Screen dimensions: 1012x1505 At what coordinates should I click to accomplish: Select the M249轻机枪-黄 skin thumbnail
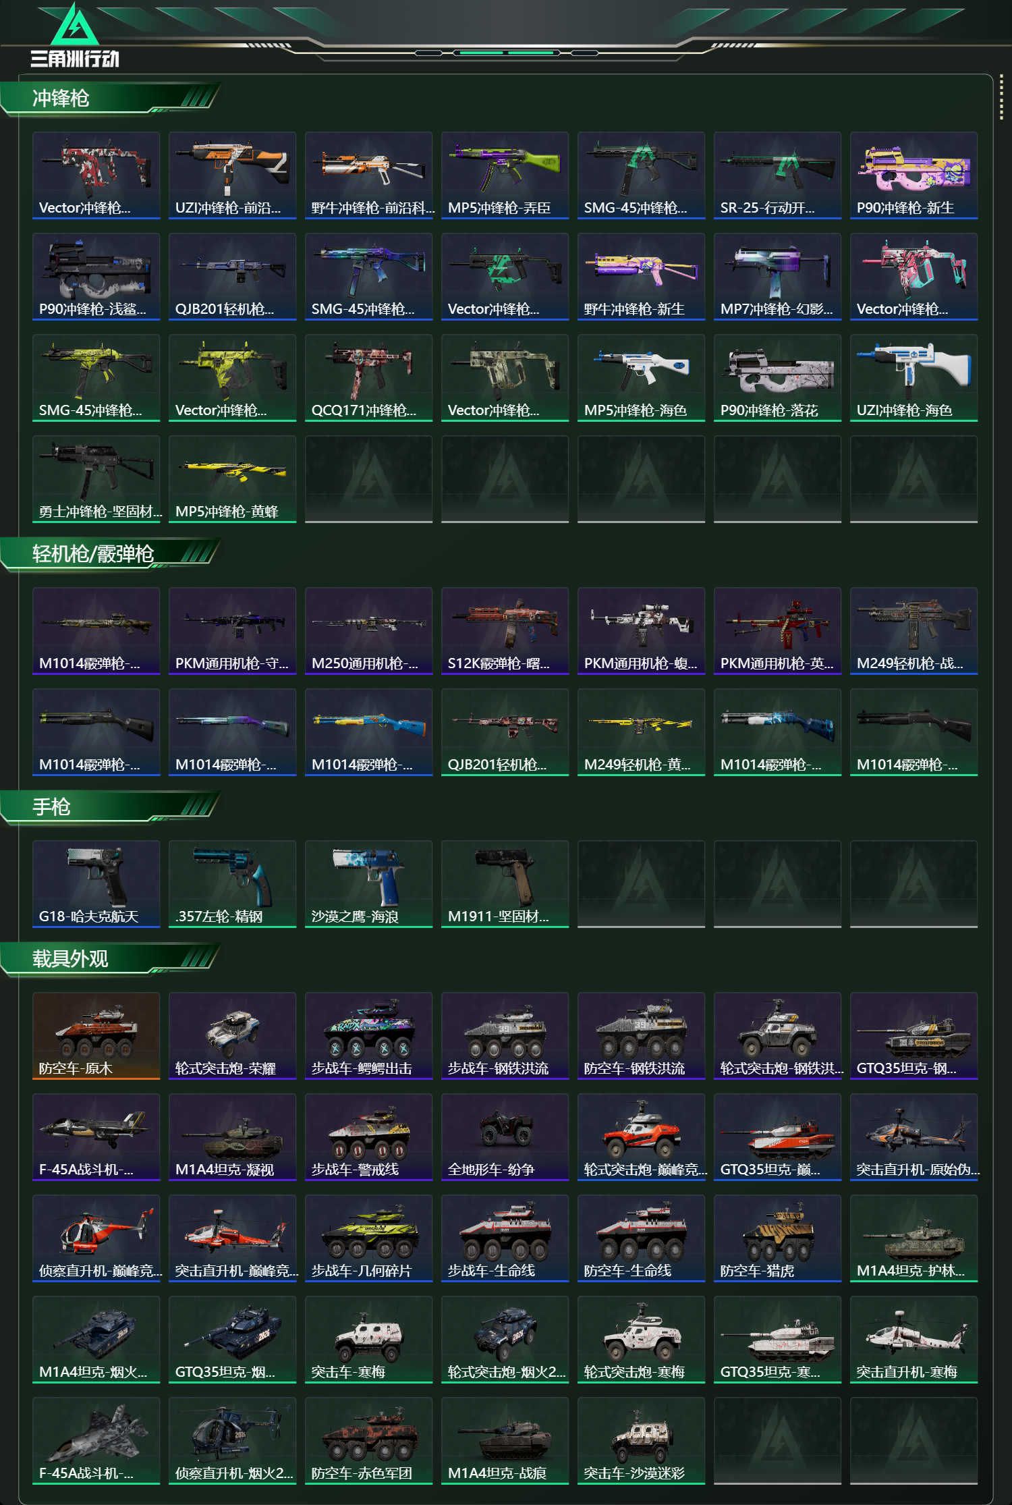[641, 732]
